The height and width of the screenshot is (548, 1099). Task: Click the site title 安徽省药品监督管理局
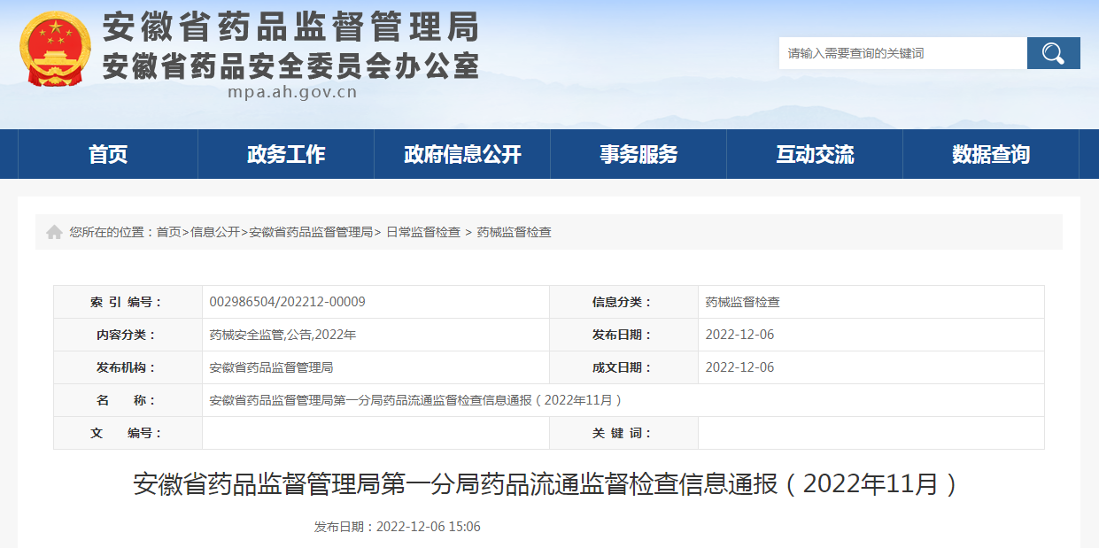(x=290, y=27)
